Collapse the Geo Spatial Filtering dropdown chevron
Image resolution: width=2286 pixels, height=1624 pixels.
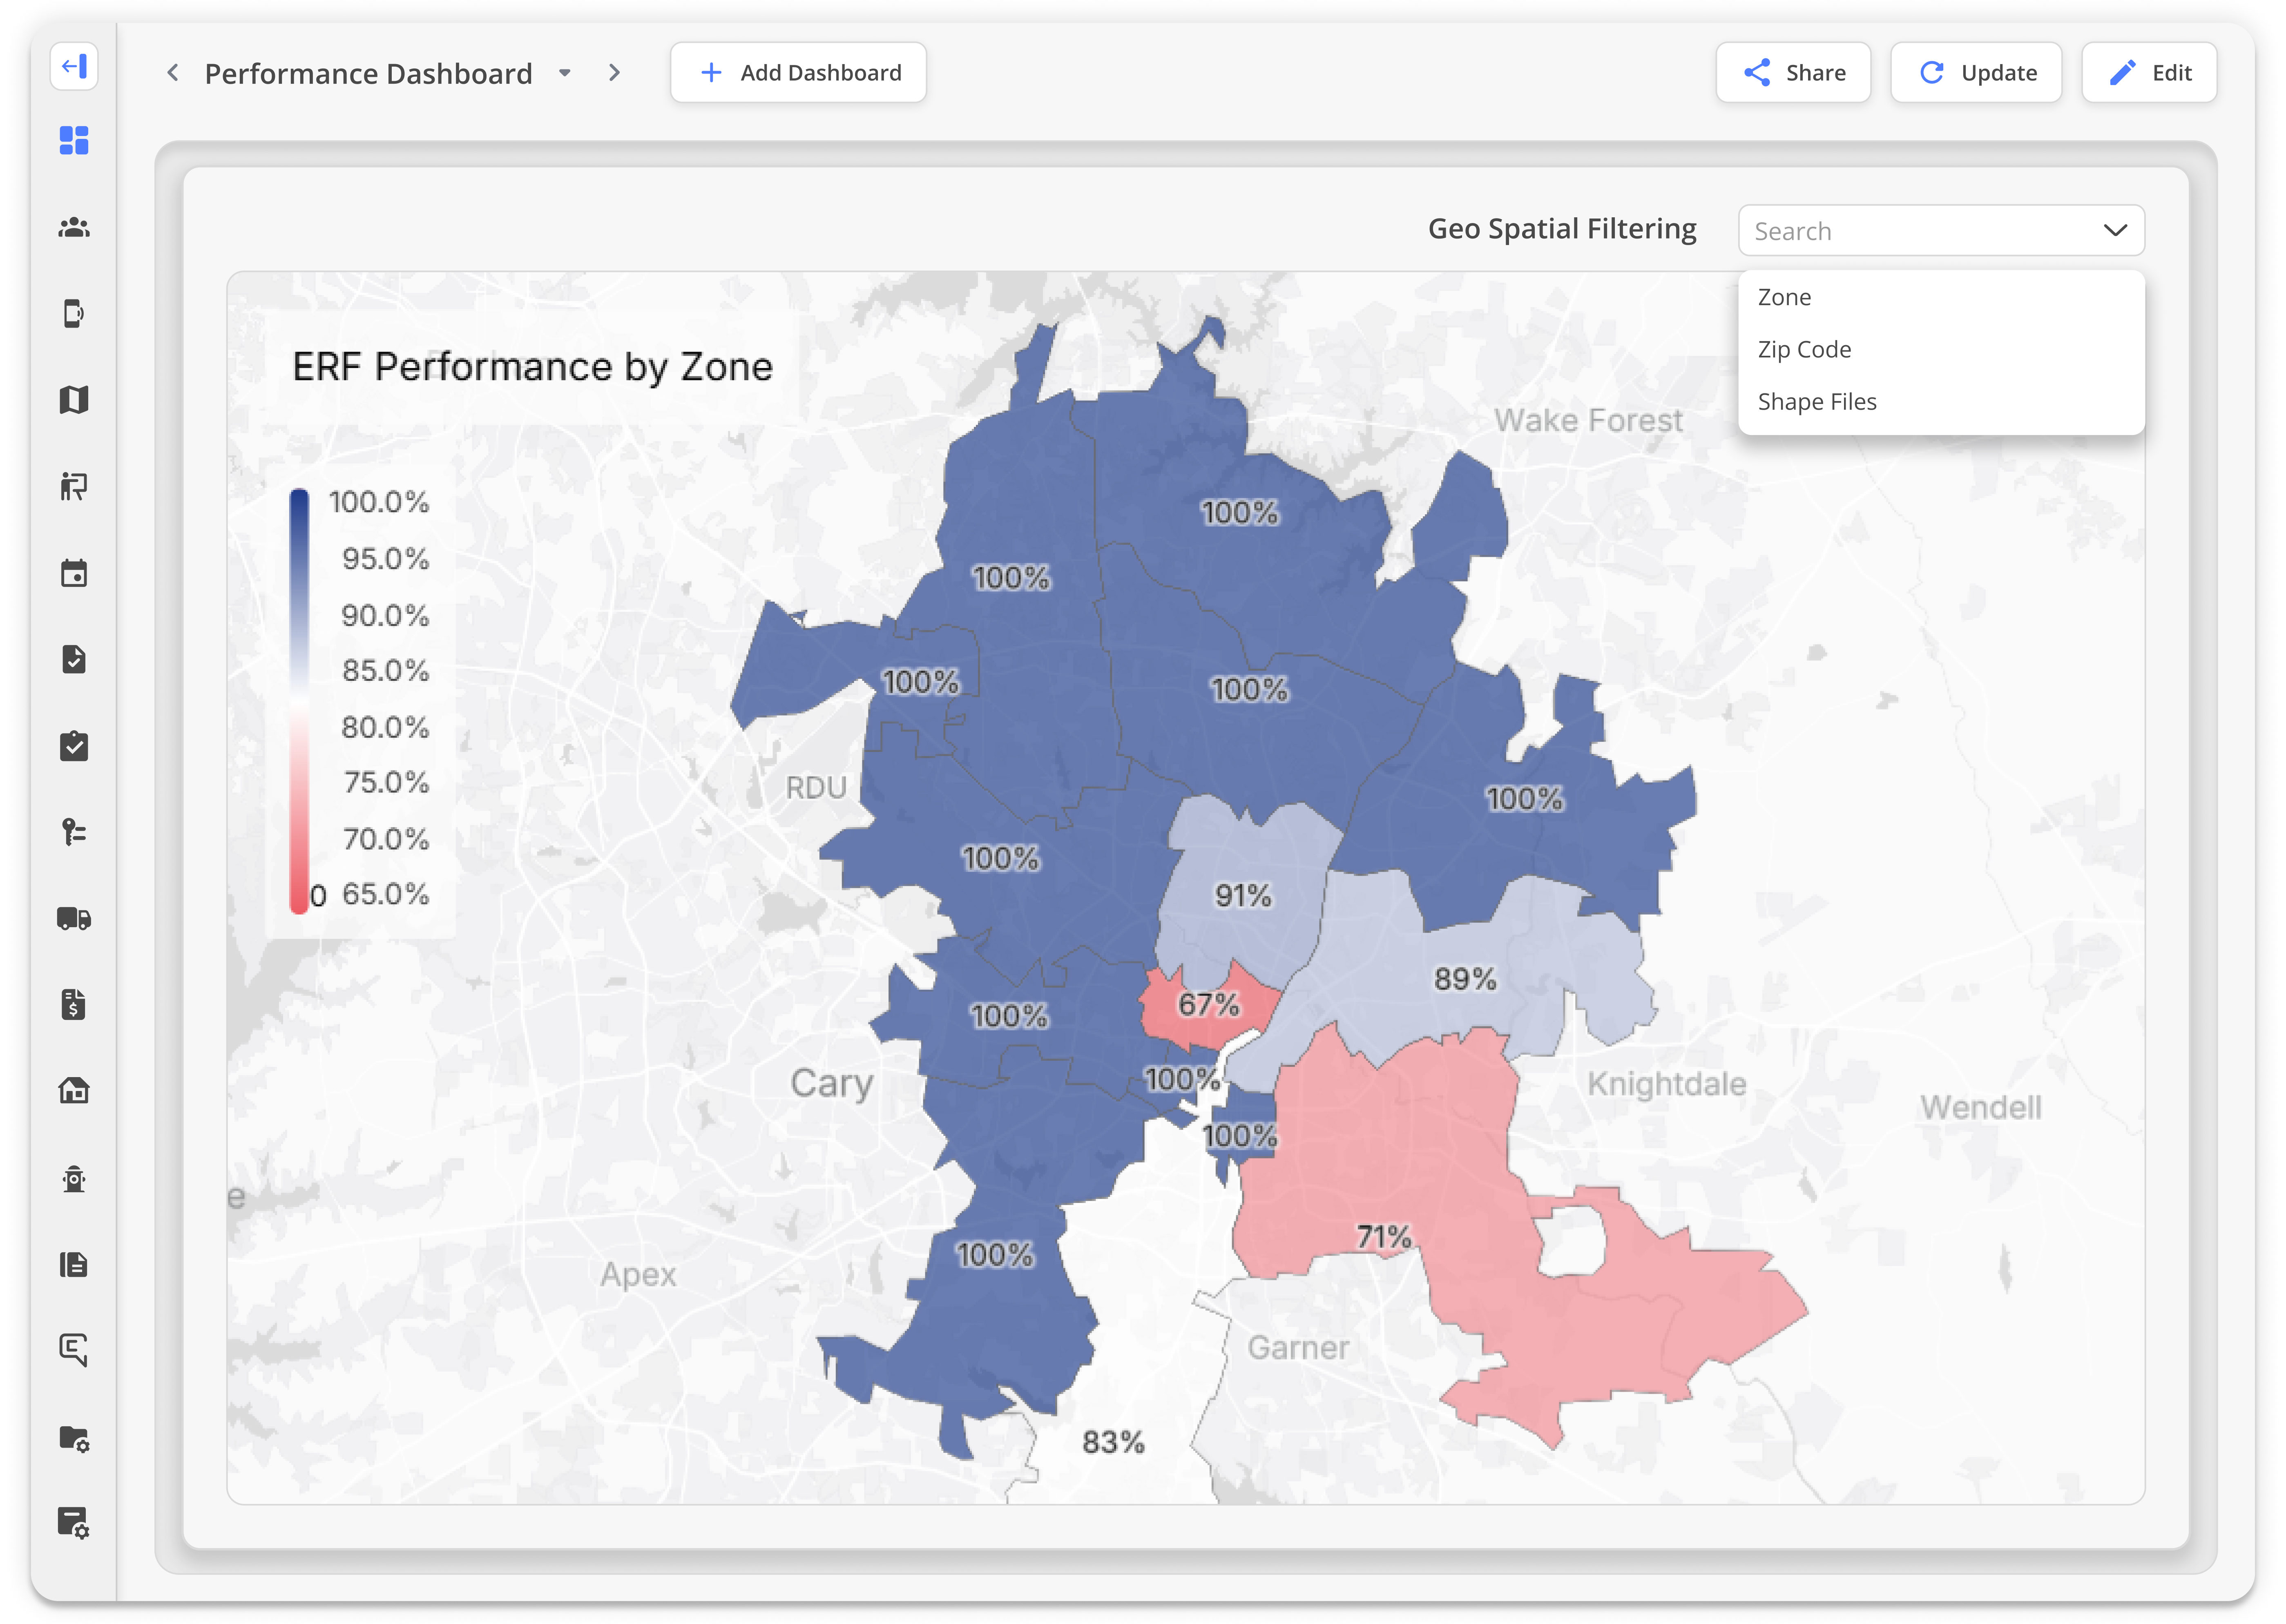2115,230
